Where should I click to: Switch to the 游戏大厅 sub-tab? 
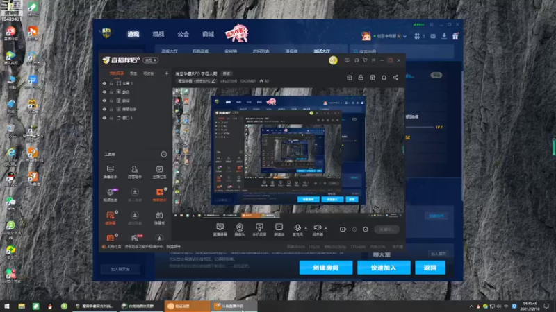pos(170,51)
